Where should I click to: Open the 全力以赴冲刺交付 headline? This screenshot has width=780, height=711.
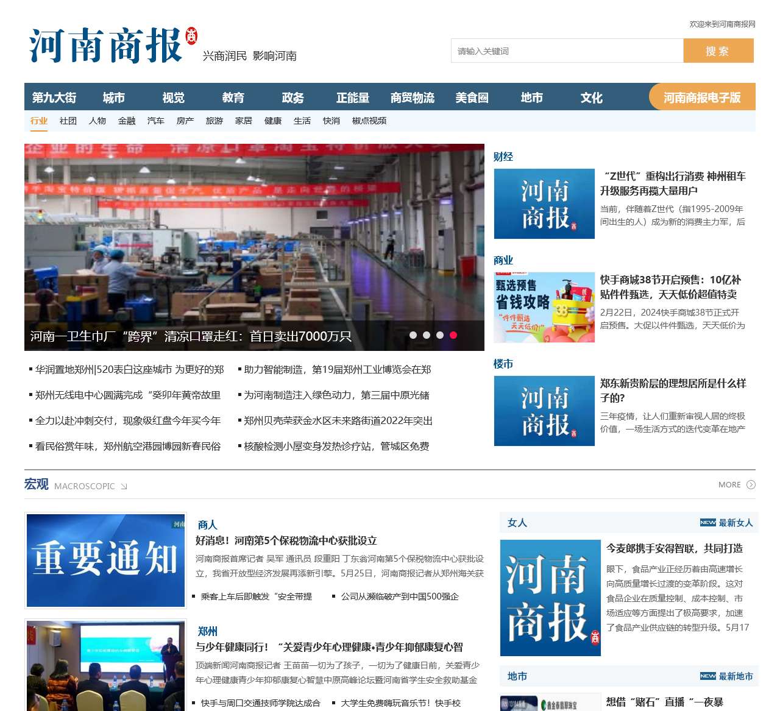click(128, 420)
